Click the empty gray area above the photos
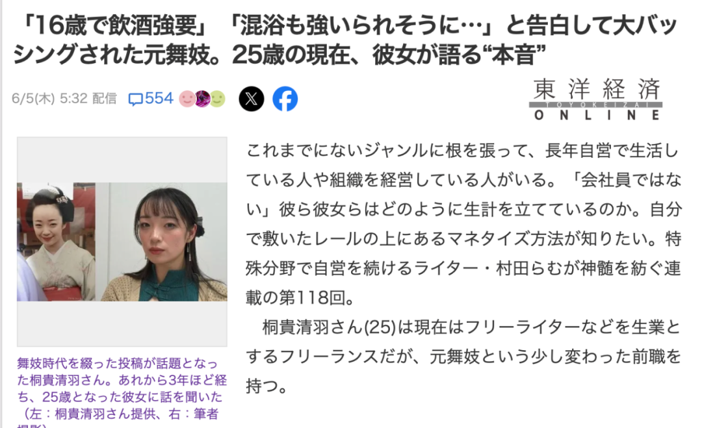Viewport: 702px width, 428px height. (122, 160)
